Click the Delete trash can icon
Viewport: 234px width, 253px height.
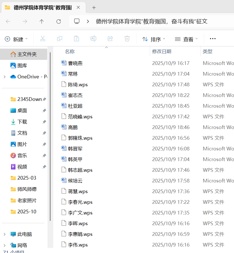pos(127,39)
